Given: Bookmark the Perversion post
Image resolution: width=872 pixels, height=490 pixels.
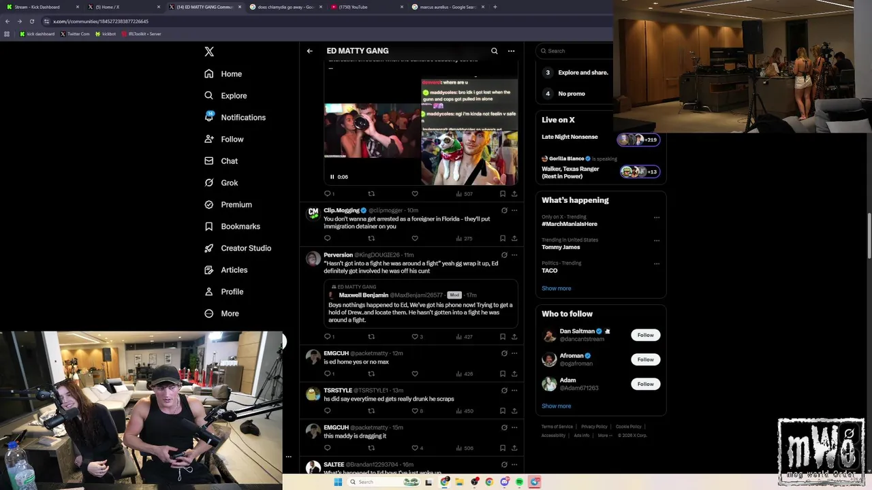Looking at the screenshot, I should [x=503, y=336].
